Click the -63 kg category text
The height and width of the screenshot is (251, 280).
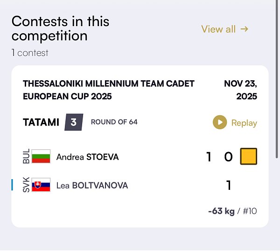(221, 211)
